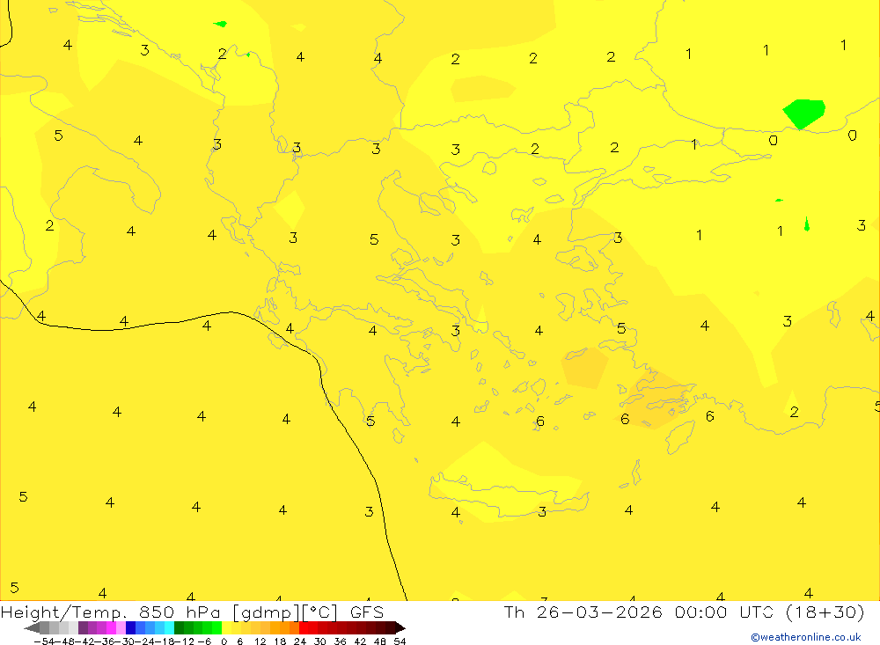Viewport: 880px width, 645px height.
Task: Select the dark maroon right arrow of the scale
Action: 400,628
